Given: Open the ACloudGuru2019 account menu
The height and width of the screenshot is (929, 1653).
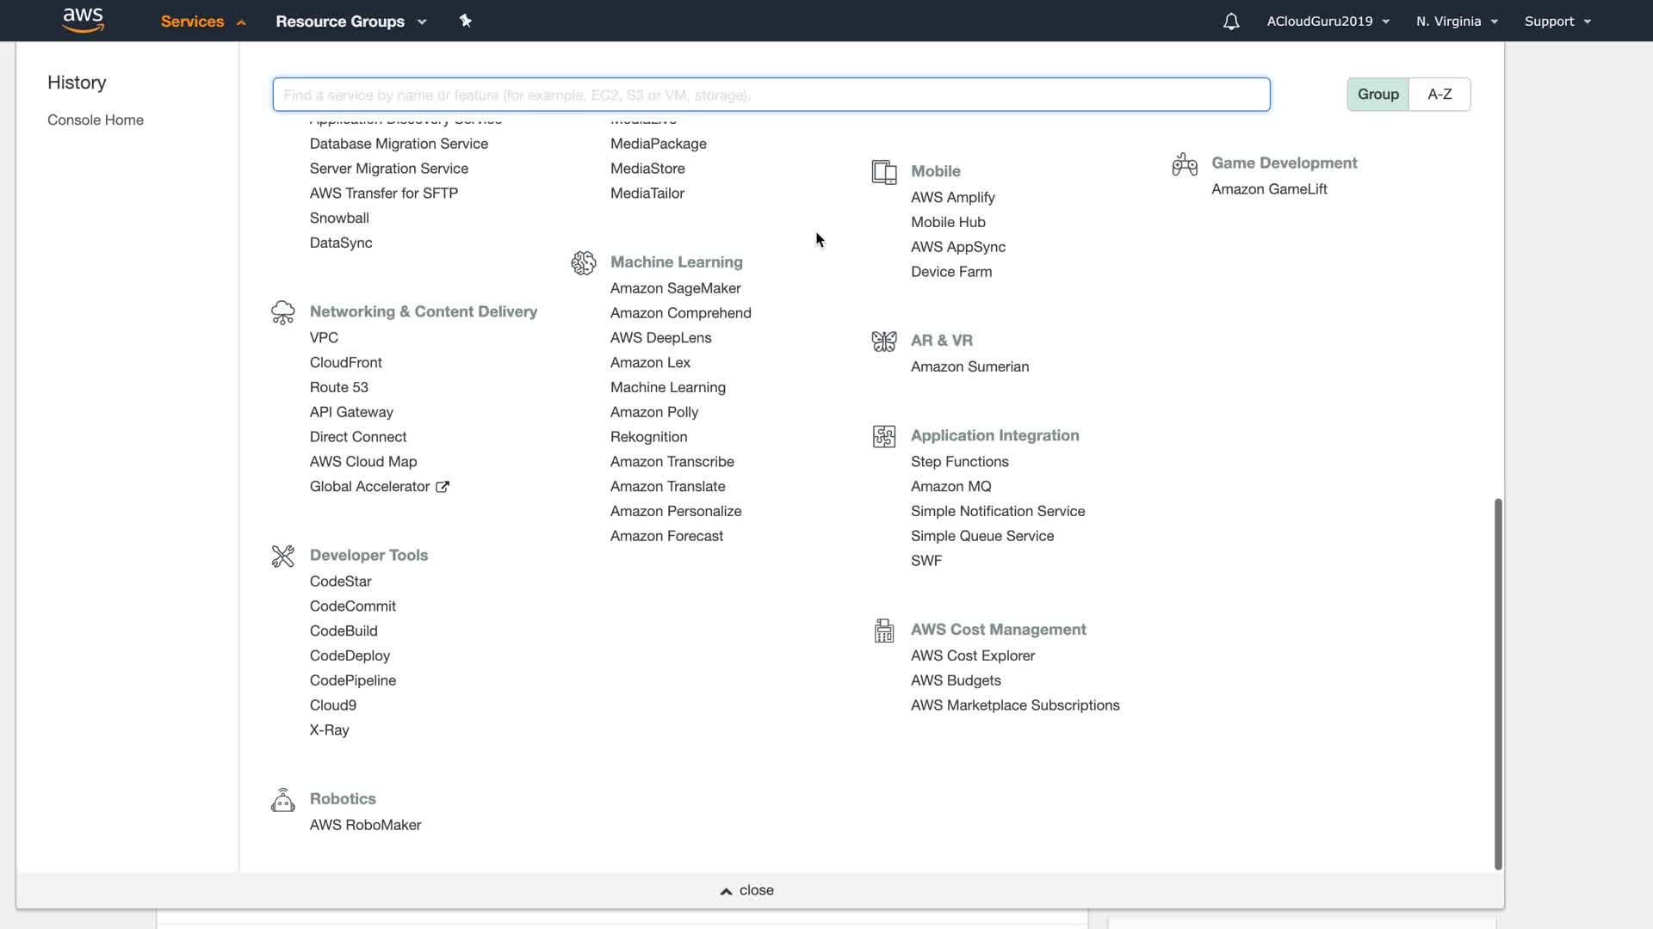Looking at the screenshot, I should click(x=1328, y=22).
